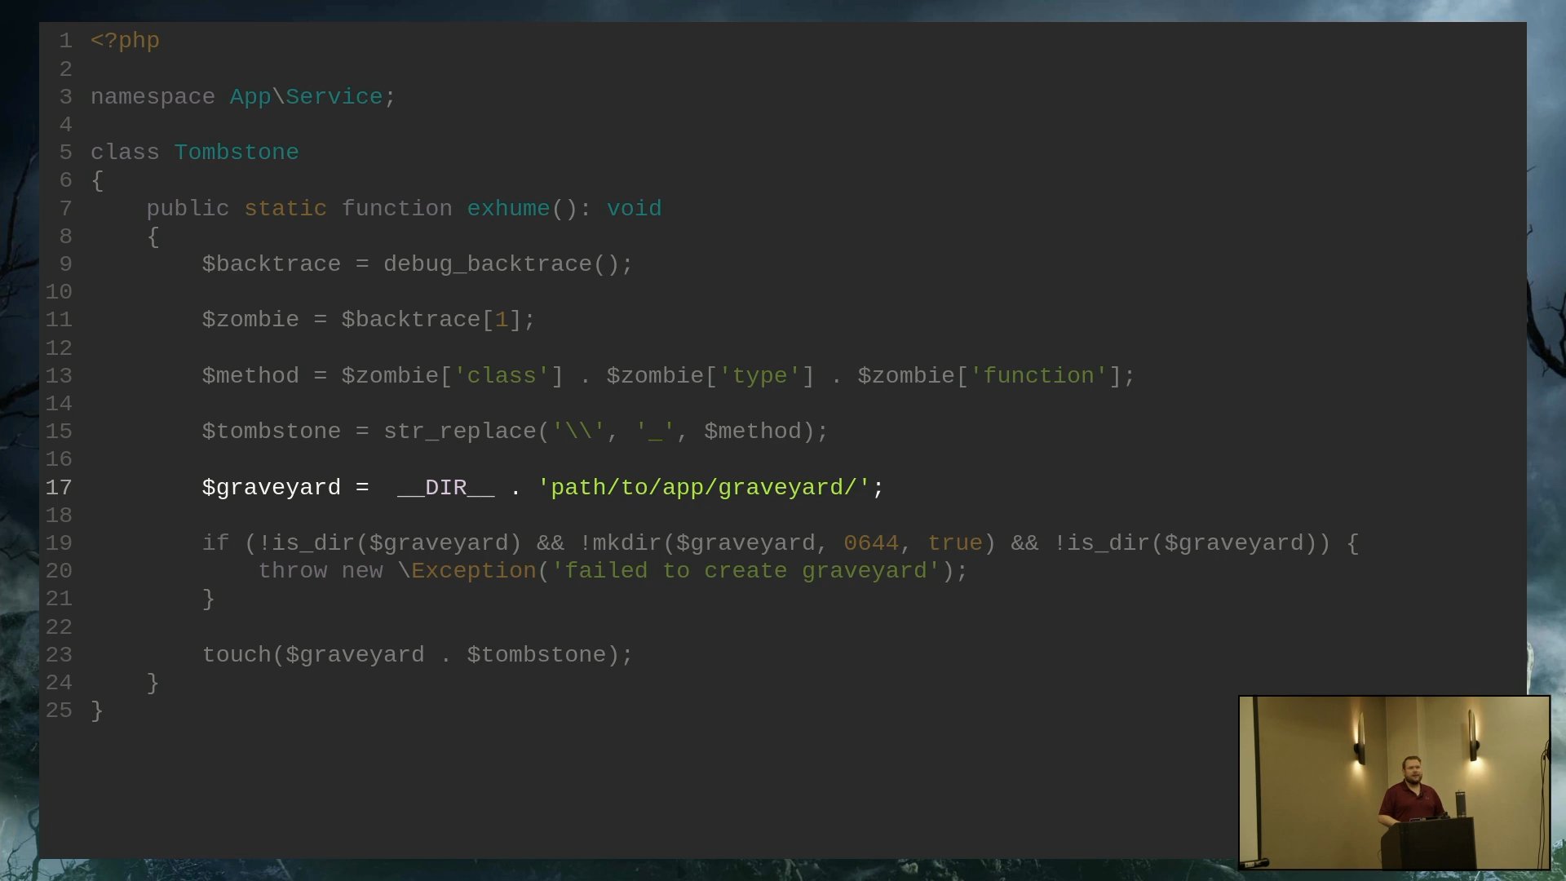Click the str_replace function call

pos(460,432)
